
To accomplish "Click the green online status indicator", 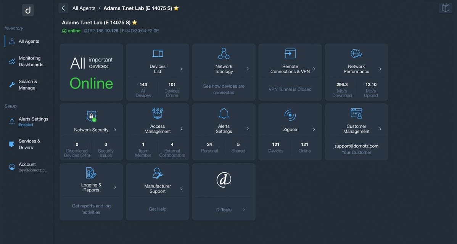I will [64, 31].
